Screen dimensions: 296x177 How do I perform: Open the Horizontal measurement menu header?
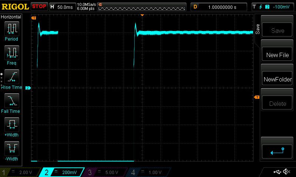pyautogui.click(x=11, y=17)
